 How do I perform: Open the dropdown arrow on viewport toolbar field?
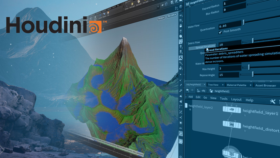click(158, 7)
